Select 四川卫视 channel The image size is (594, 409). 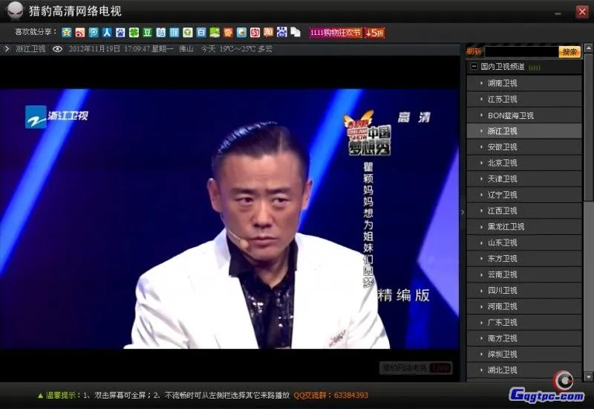[524, 290]
